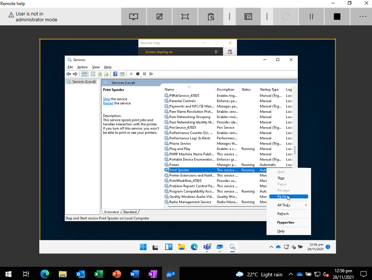Open Teams icon on the remote taskbar
This screenshot has height=280, width=372.
pos(207,247)
